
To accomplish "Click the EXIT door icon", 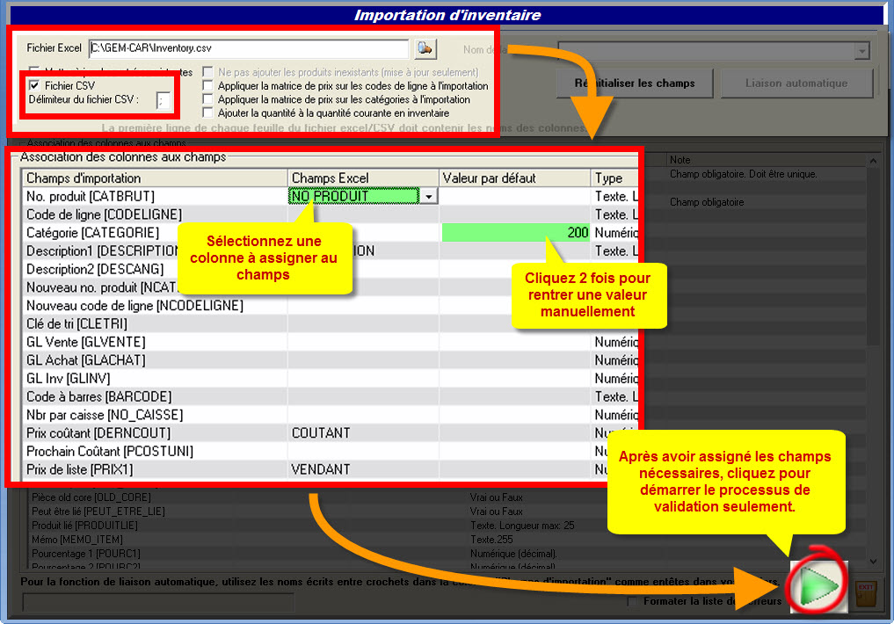I will [866, 596].
